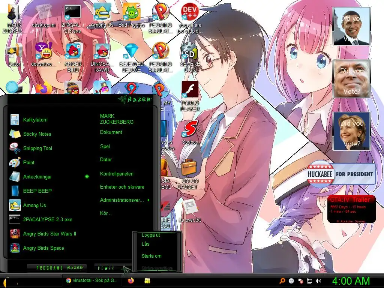Switch to virustotal Chrome taskbar window
This screenshot has width=384, height=288.
click(x=91, y=280)
